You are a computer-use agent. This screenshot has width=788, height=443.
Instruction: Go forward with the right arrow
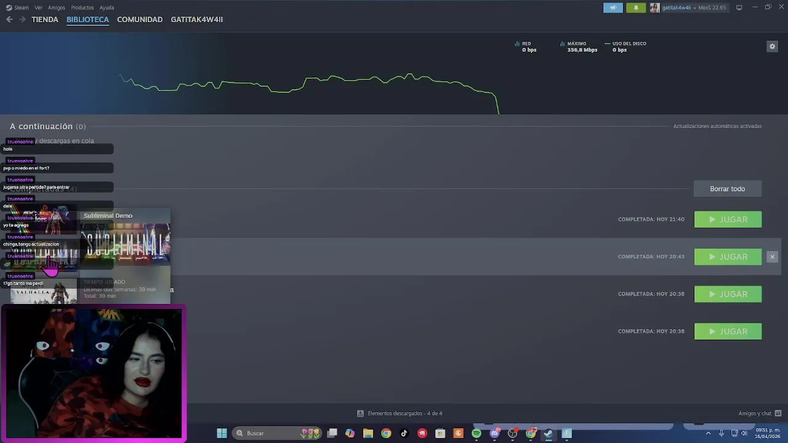pos(22,20)
